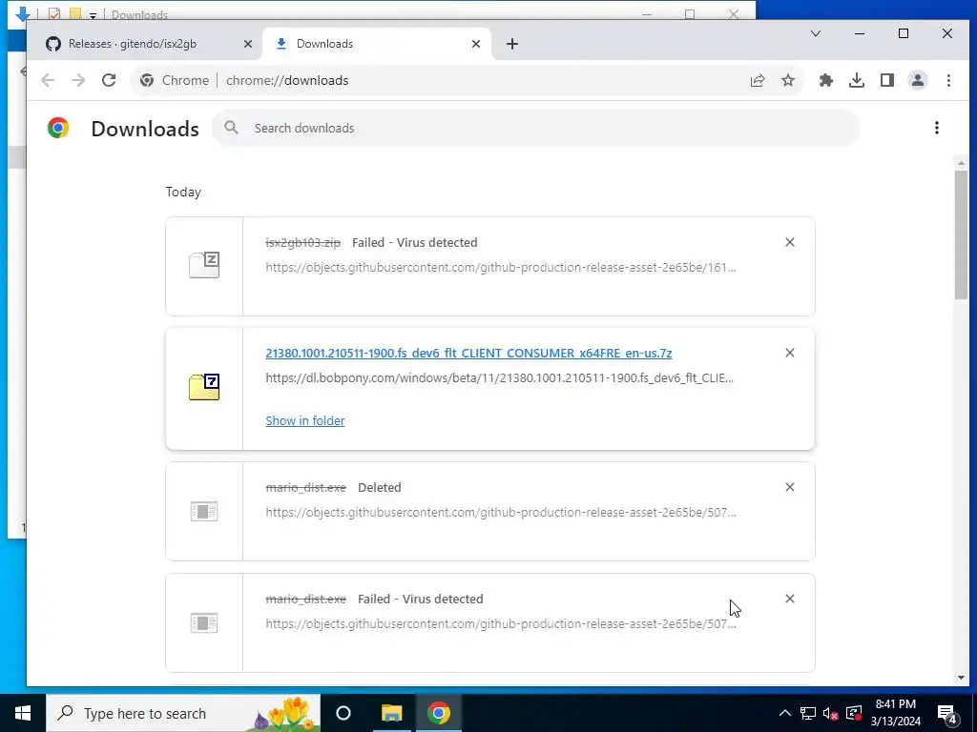Close the Releases gitendo/isx2gb tab
977x732 pixels.
coord(248,44)
